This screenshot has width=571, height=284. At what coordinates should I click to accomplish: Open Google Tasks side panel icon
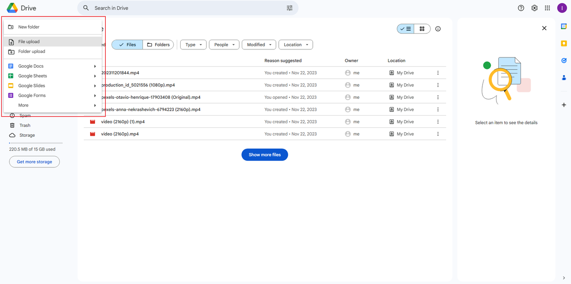coord(564,61)
